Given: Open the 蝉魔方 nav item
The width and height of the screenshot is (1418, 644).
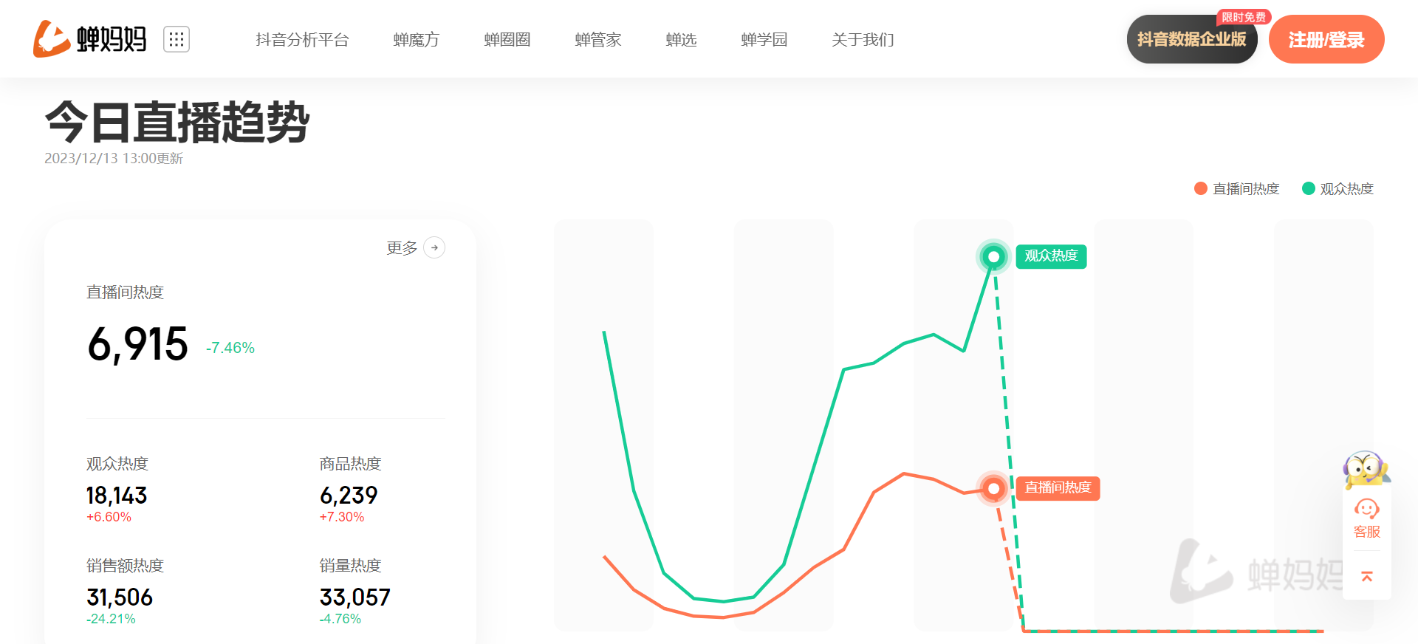Looking at the screenshot, I should [417, 40].
